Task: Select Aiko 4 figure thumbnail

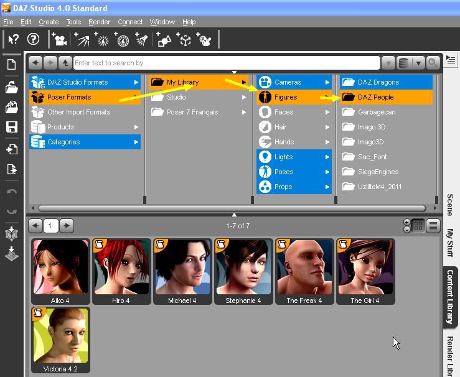Action: pos(60,271)
